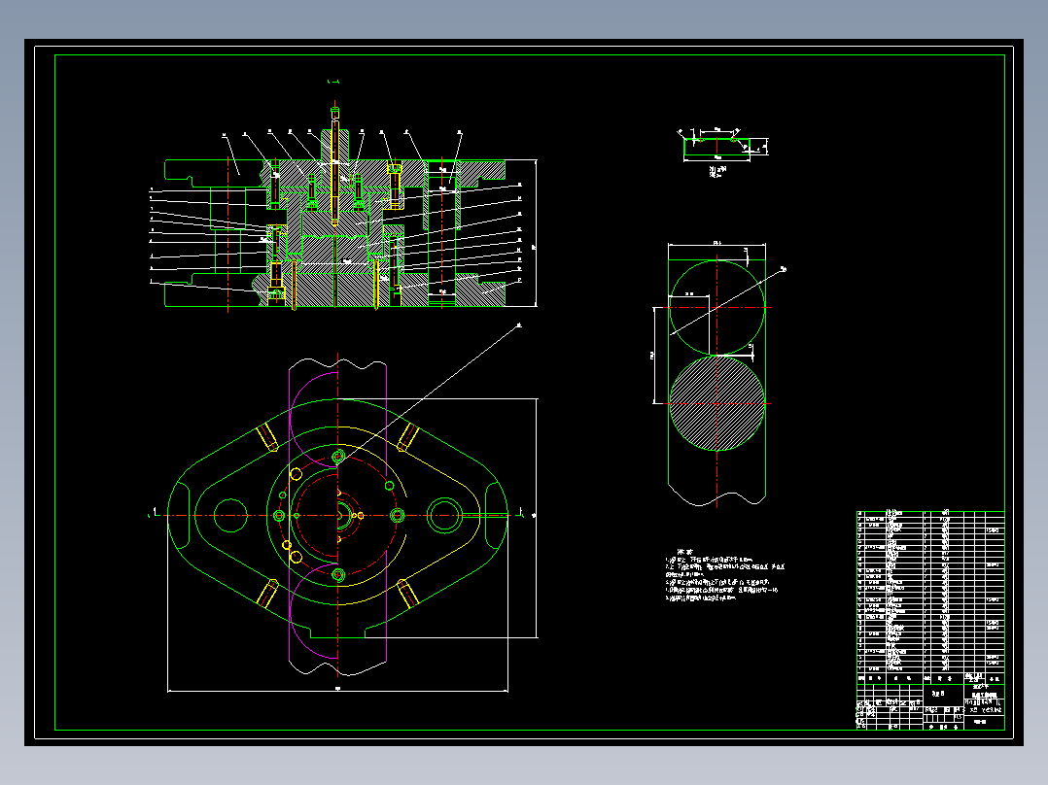Image resolution: width=1048 pixels, height=785 pixels.
Task: Select the left guide hole circle in plan view
Action: tap(230, 515)
